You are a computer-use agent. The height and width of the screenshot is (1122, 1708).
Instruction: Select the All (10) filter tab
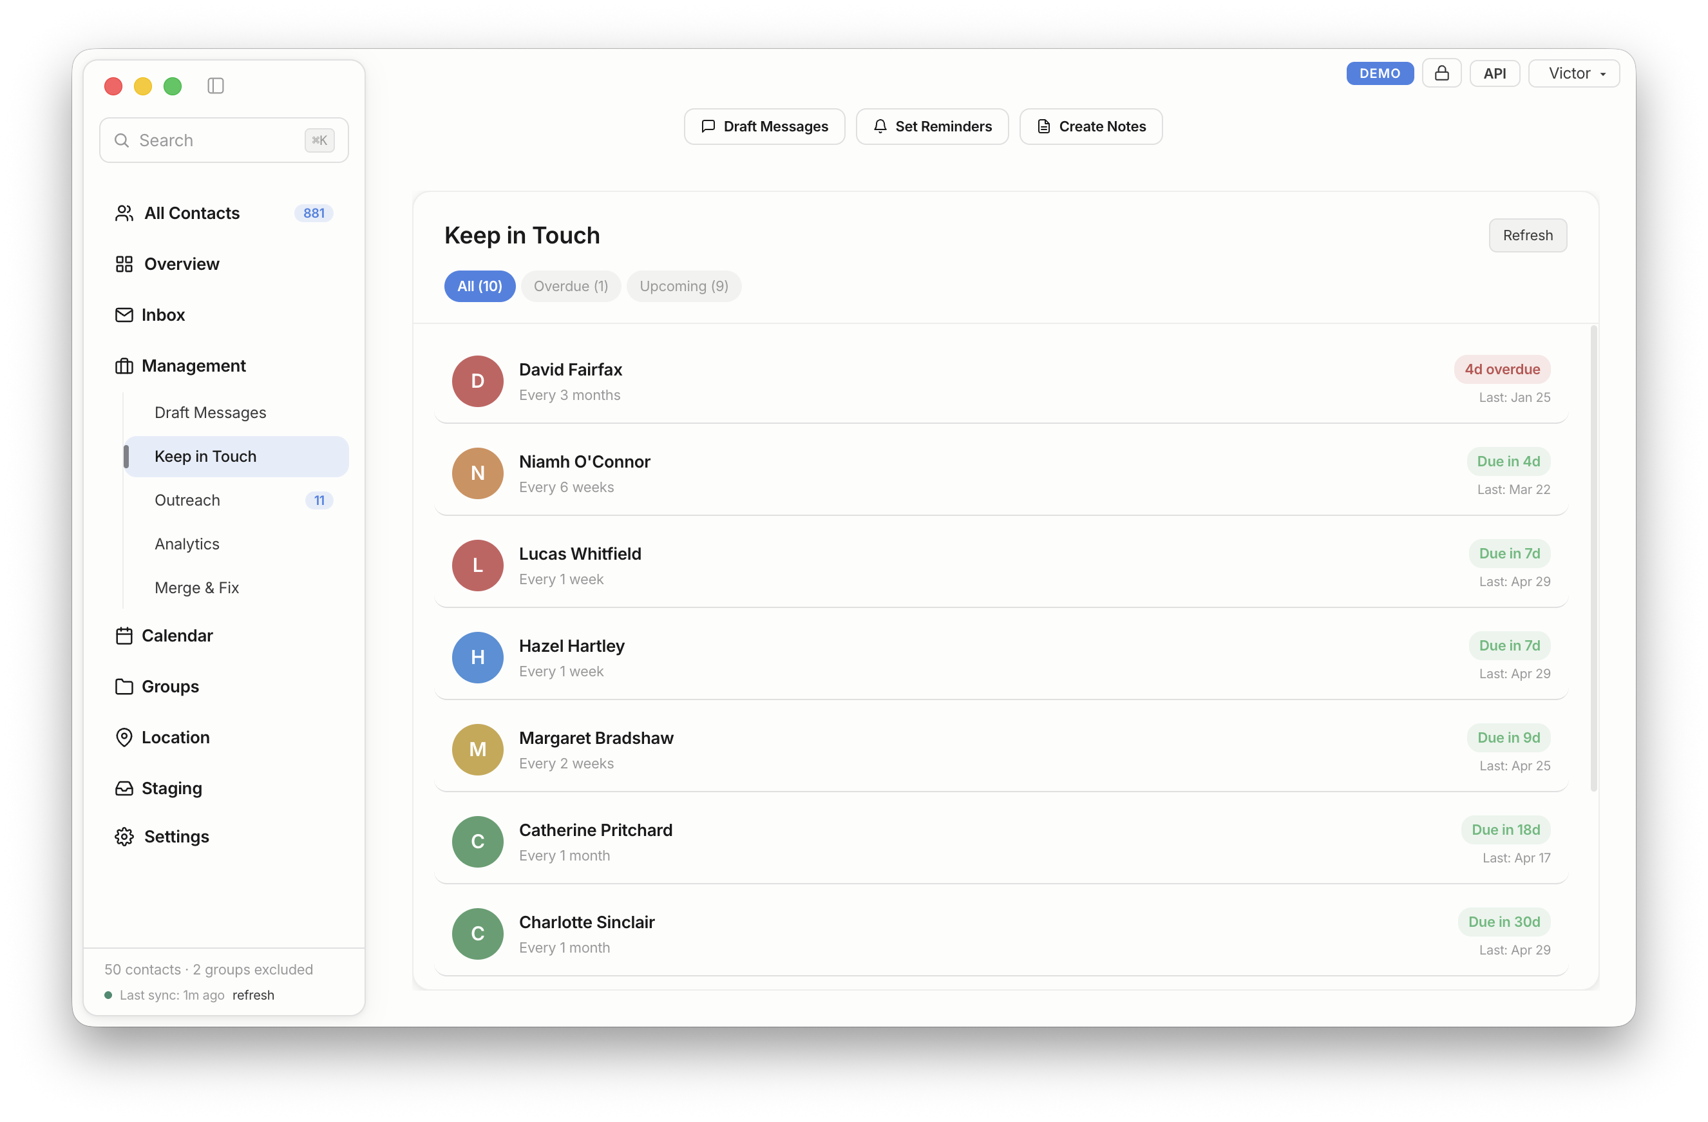pyautogui.click(x=479, y=287)
